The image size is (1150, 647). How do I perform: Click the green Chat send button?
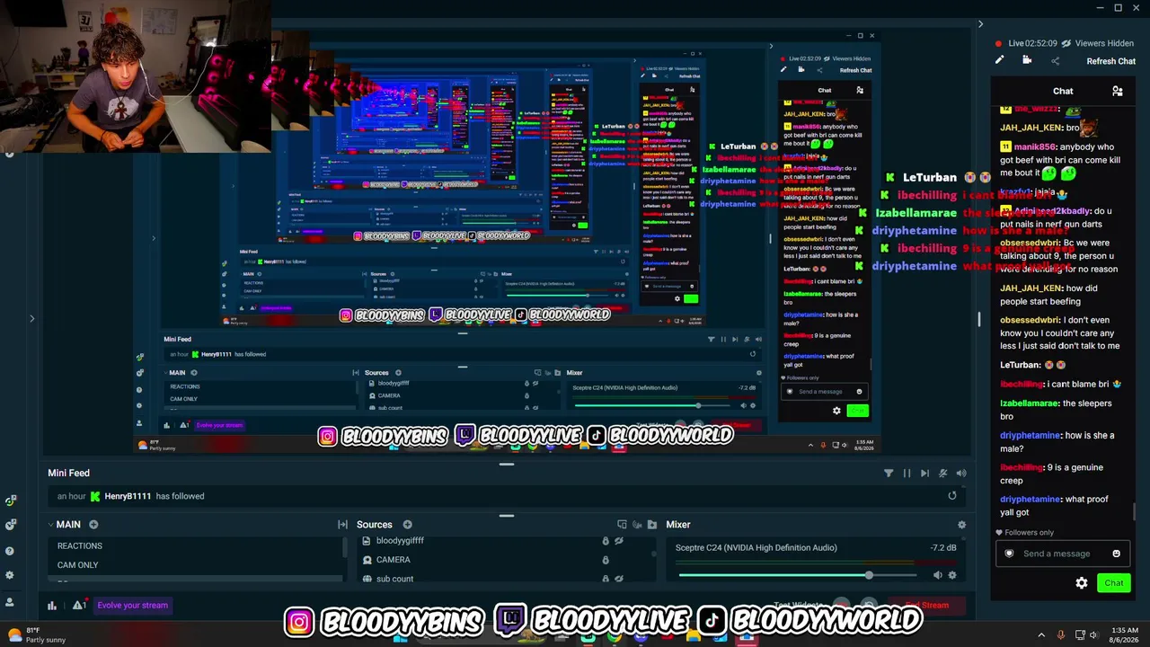tap(1114, 583)
